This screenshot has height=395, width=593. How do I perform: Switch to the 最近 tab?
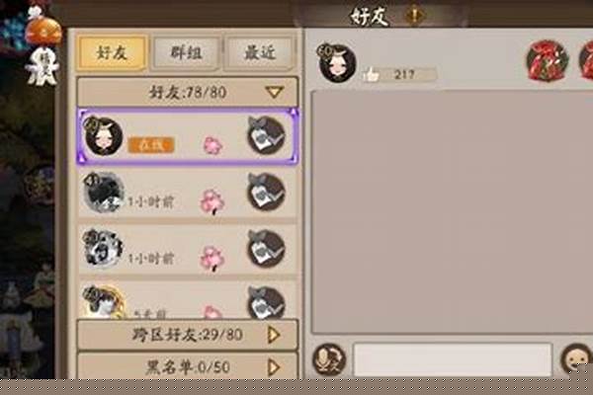pos(260,52)
